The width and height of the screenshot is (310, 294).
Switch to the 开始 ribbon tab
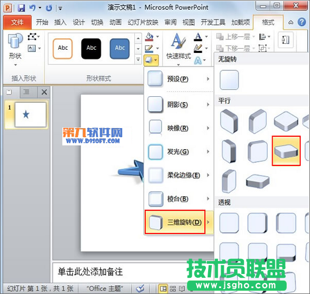pos(42,22)
